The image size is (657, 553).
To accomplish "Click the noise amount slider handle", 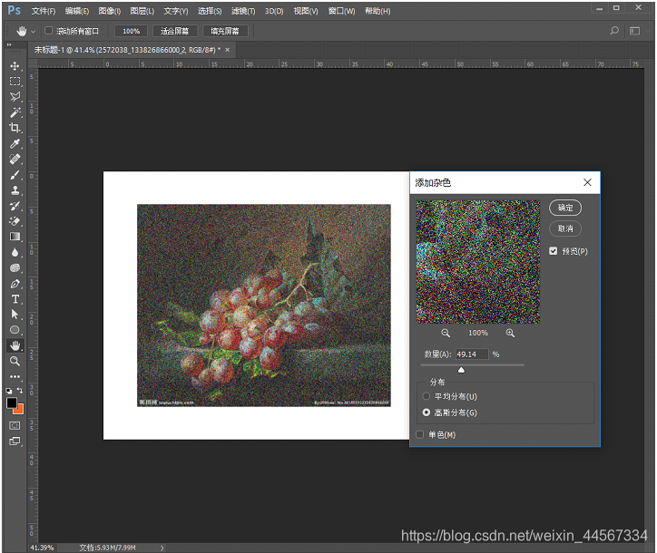I will click(x=461, y=370).
